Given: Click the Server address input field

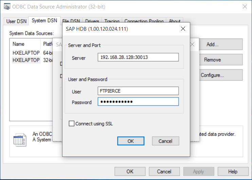Looking at the screenshot, I should coord(138,57).
